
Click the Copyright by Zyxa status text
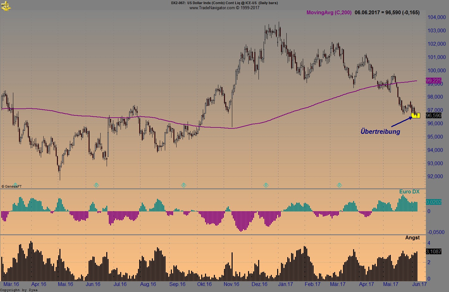pyautogui.click(x=18, y=289)
